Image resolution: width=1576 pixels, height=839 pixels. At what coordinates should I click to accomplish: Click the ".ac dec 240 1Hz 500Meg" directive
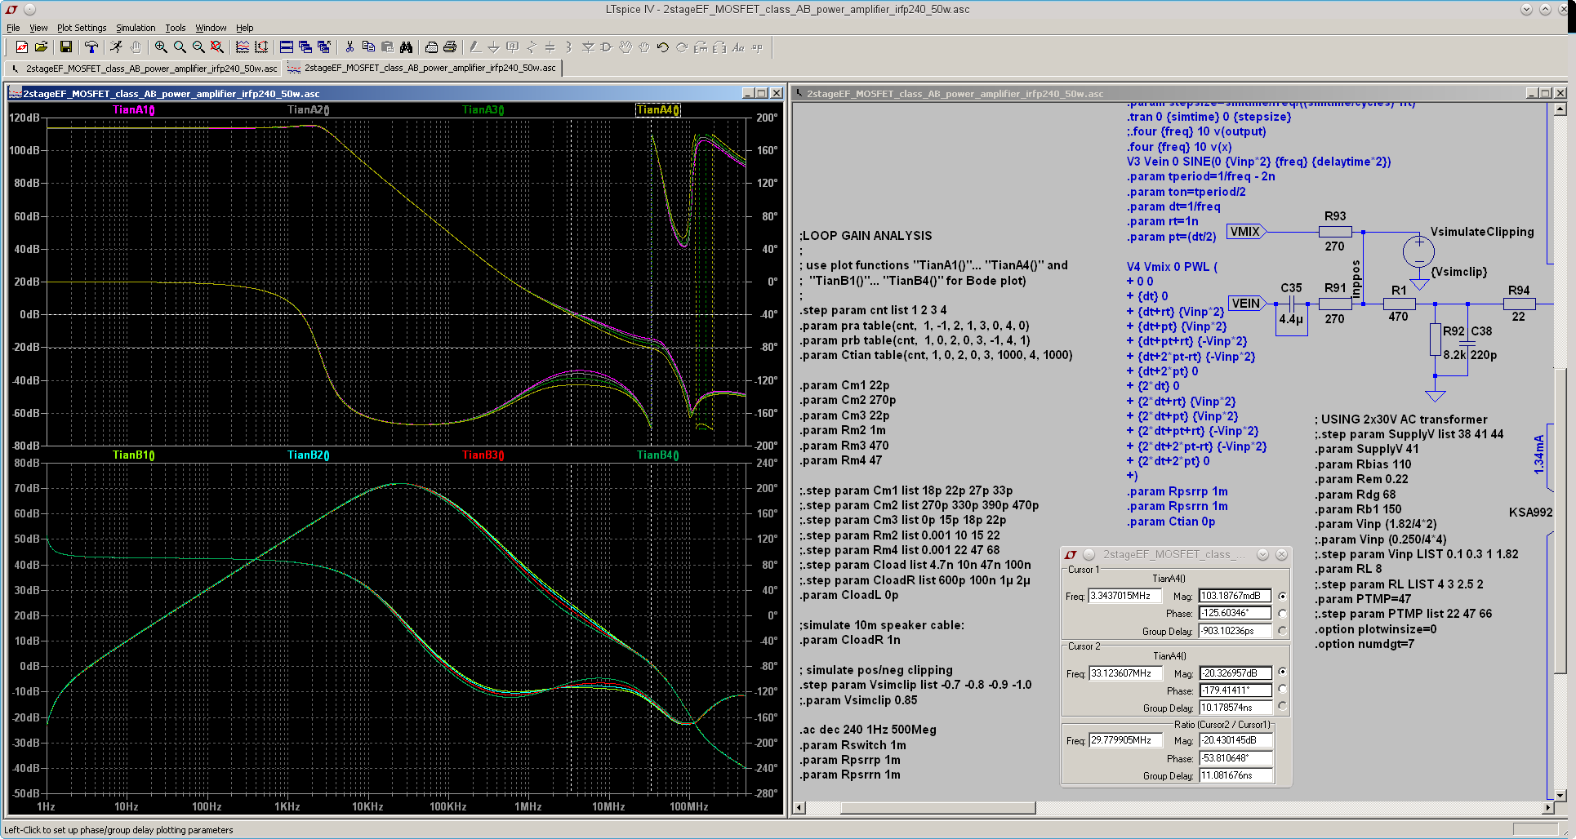868,730
